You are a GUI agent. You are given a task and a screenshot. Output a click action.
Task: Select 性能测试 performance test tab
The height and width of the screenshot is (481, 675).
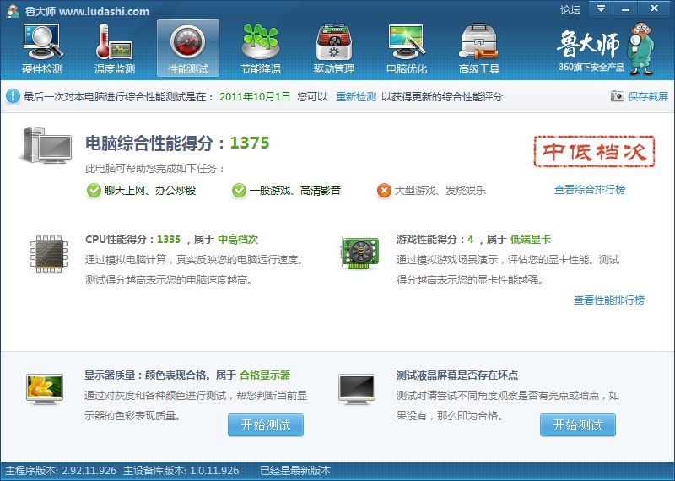click(x=187, y=49)
